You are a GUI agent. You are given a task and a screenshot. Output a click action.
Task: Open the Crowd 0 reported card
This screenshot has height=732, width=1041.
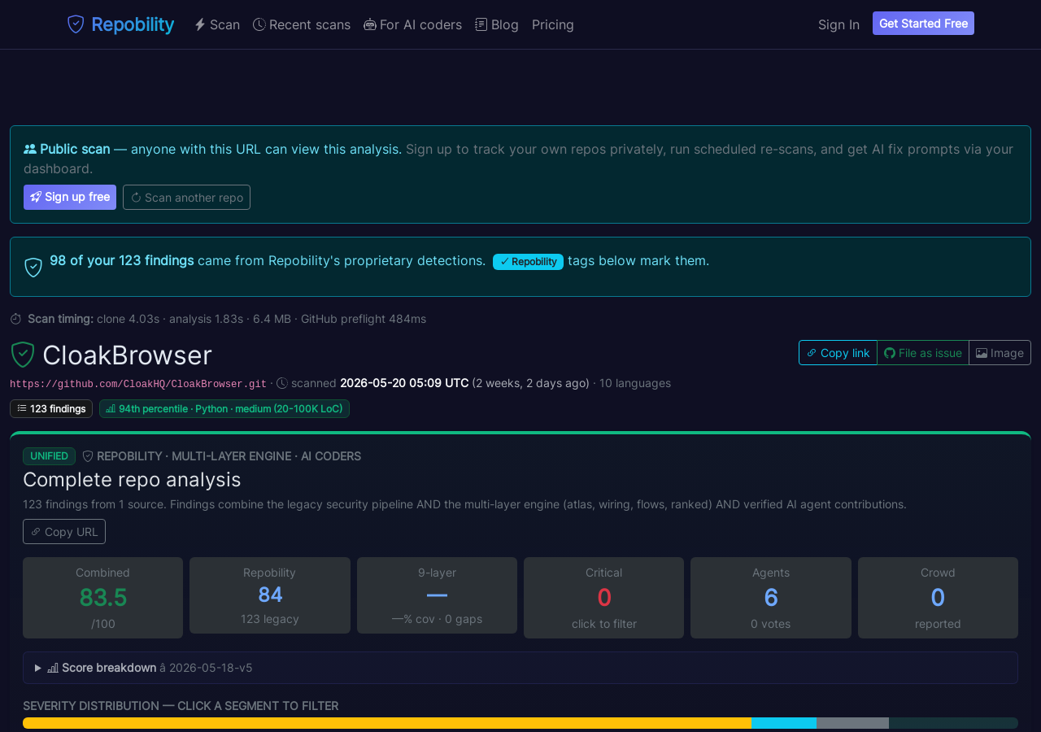point(938,598)
